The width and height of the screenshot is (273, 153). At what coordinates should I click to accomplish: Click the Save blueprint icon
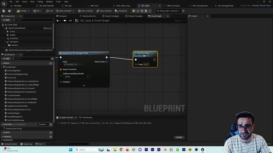pos(4,11)
